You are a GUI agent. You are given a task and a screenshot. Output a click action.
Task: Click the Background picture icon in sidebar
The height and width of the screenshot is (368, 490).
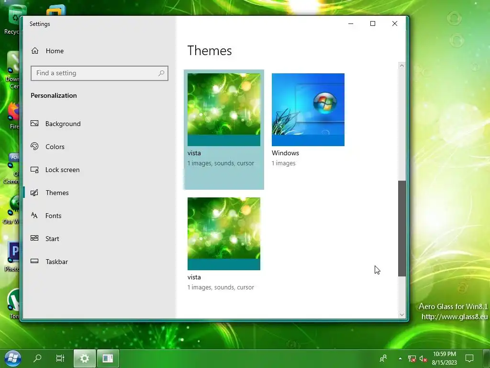click(x=34, y=123)
